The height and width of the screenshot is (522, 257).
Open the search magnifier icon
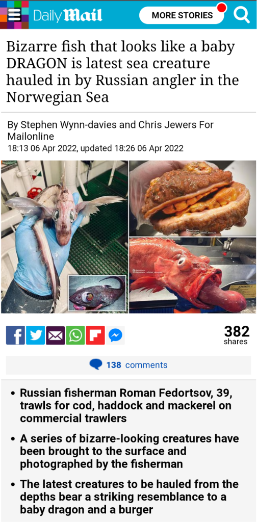click(x=241, y=15)
